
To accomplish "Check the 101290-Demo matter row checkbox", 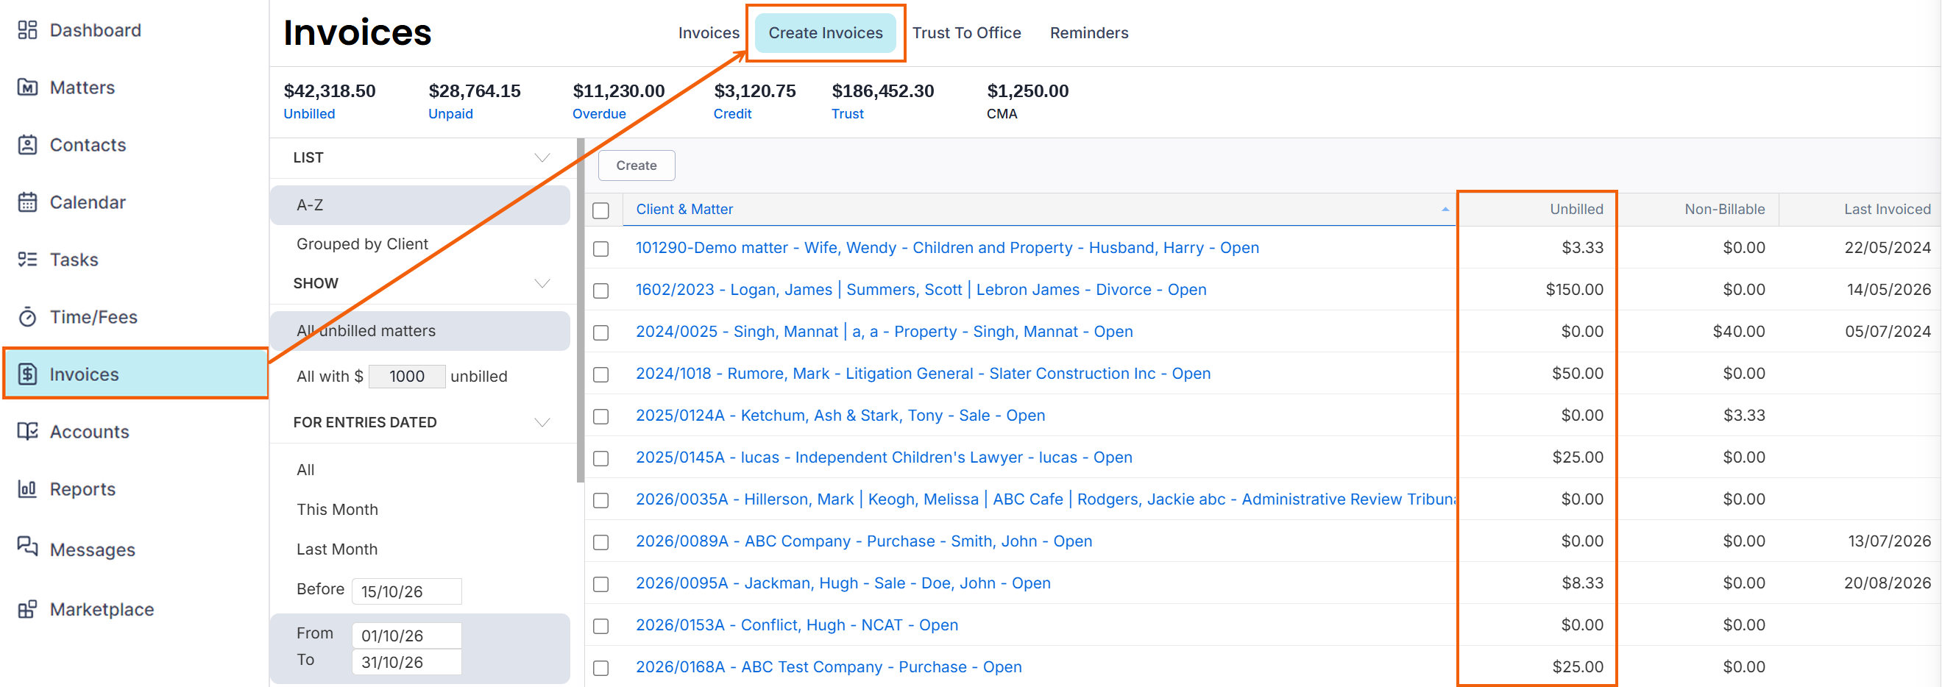I will click(x=600, y=249).
